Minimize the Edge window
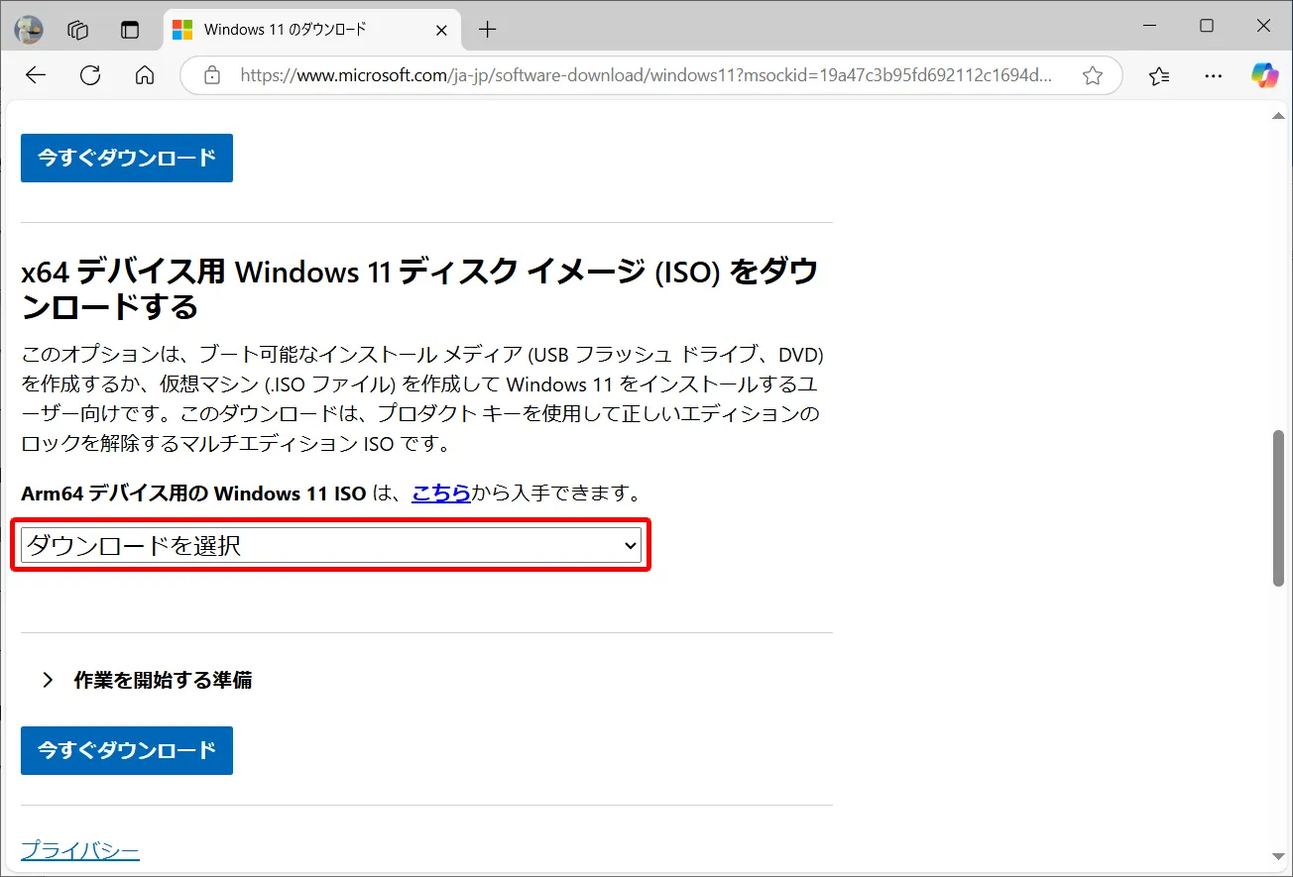 1149,27
